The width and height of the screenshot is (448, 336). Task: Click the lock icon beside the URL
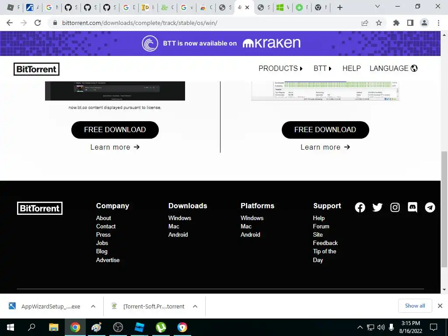click(55, 23)
